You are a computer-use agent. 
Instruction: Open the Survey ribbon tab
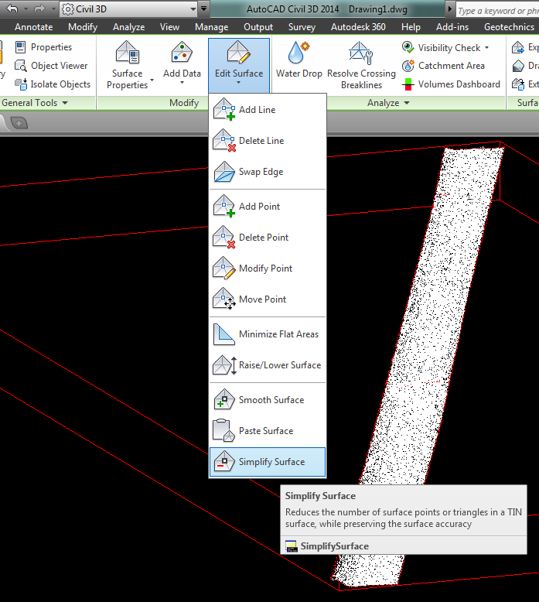[x=302, y=27]
